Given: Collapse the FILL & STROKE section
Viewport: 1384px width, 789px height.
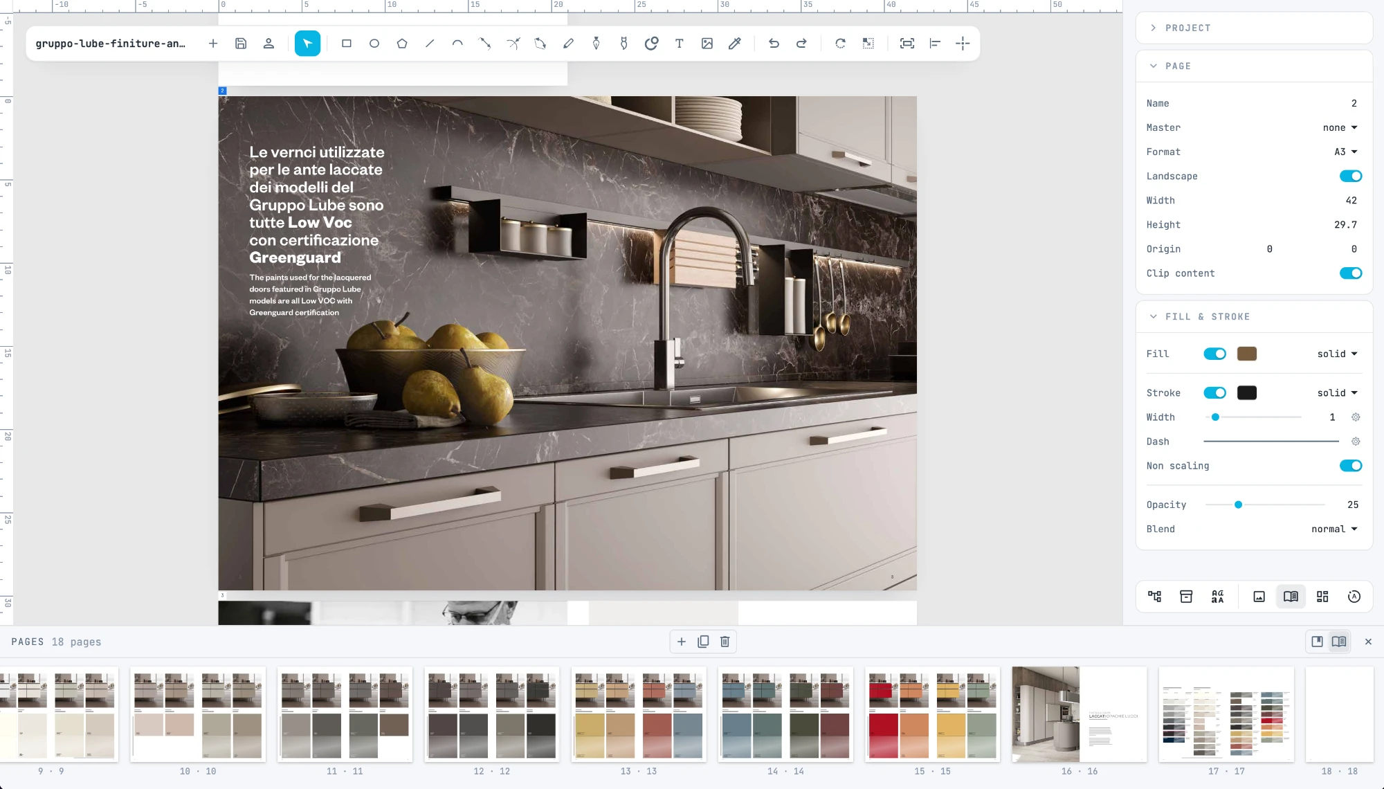Looking at the screenshot, I should tap(1254, 316).
